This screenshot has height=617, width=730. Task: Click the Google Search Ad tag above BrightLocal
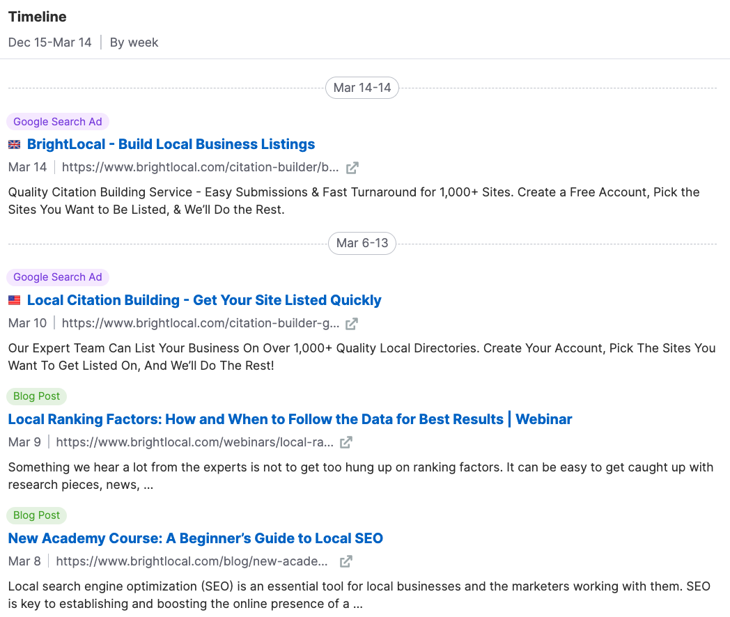click(58, 122)
